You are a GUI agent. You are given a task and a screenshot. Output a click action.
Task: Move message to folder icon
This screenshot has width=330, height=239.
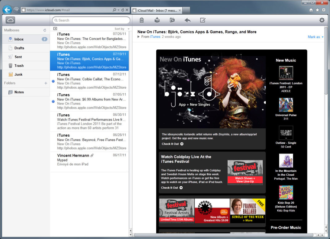[172, 20]
